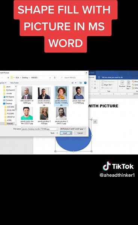Click the Cancel button
The image size is (138, 225).
[x=80, y=133]
